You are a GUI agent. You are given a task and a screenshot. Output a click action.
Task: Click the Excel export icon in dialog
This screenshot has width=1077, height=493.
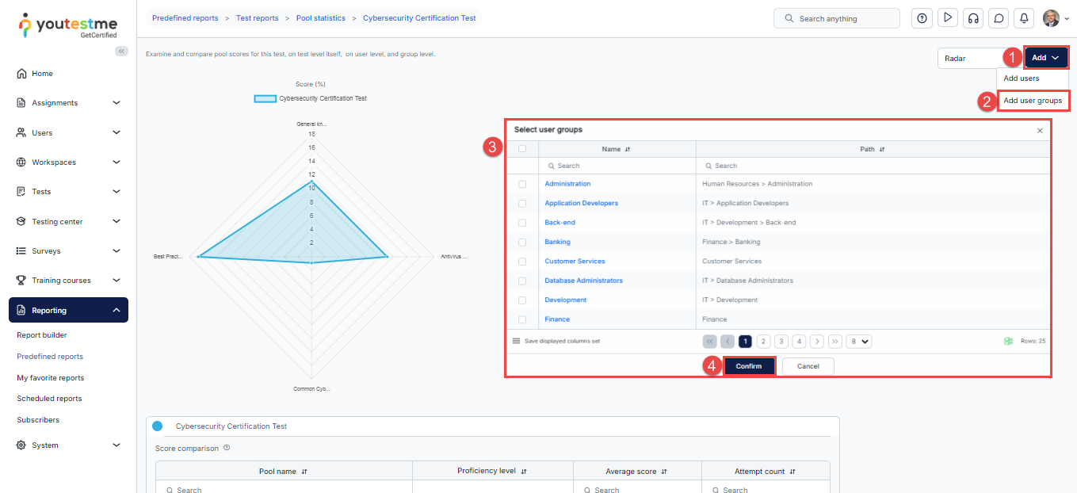click(1009, 341)
